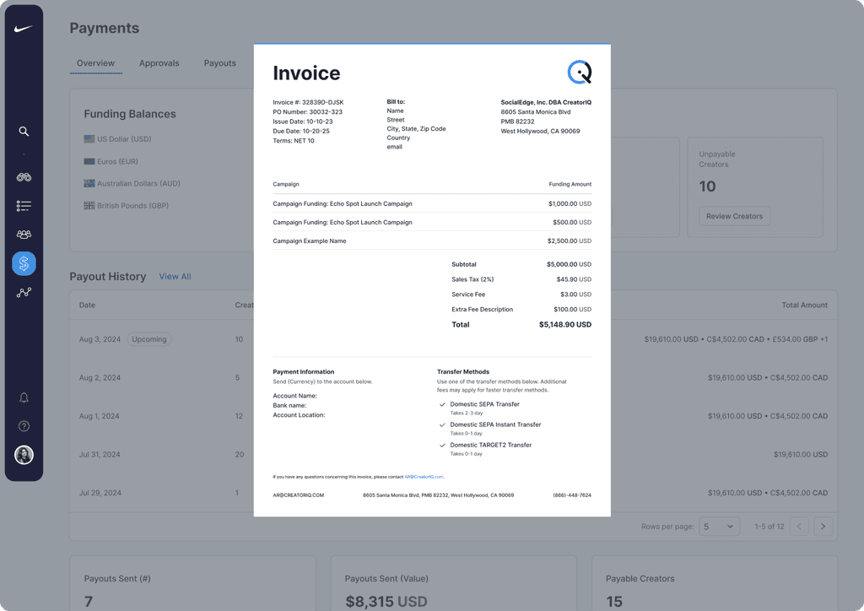Click the Payouts Sent (Value) card
This screenshot has width=864, height=611.
[453, 583]
